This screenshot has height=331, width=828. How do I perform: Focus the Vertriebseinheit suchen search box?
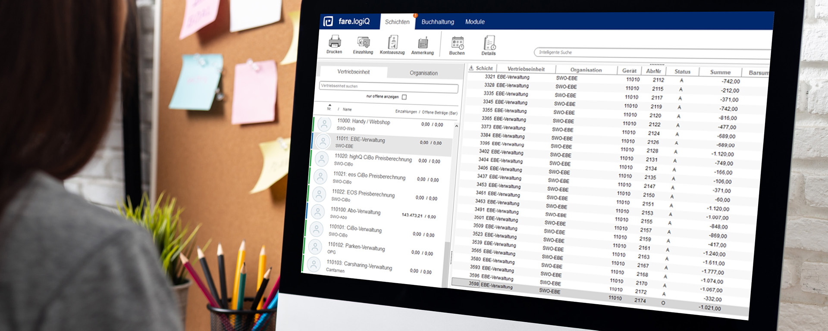click(388, 87)
